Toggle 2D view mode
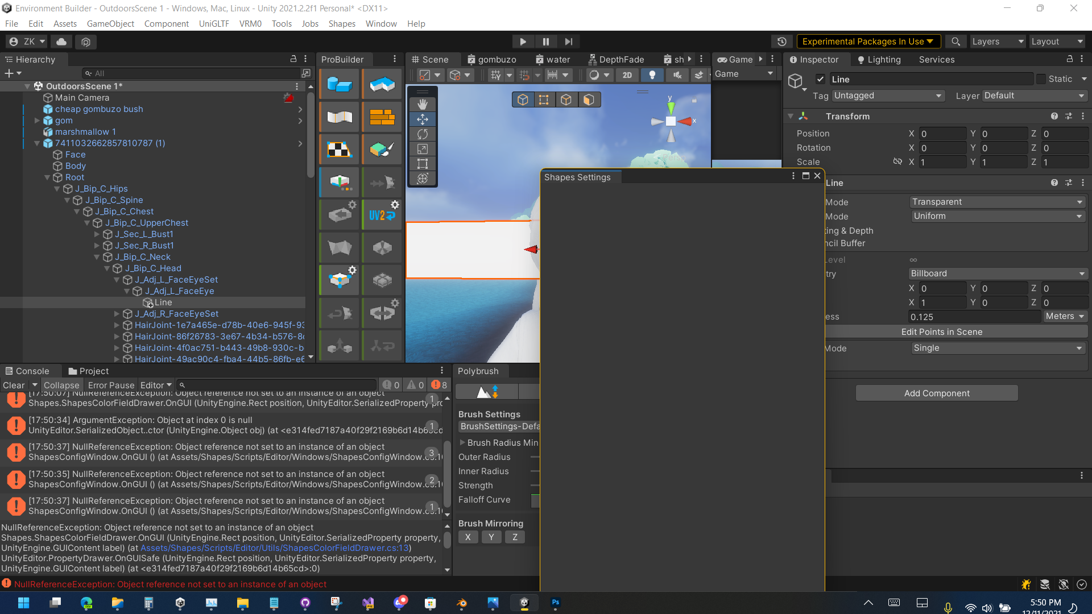The width and height of the screenshot is (1092, 614). point(627,74)
